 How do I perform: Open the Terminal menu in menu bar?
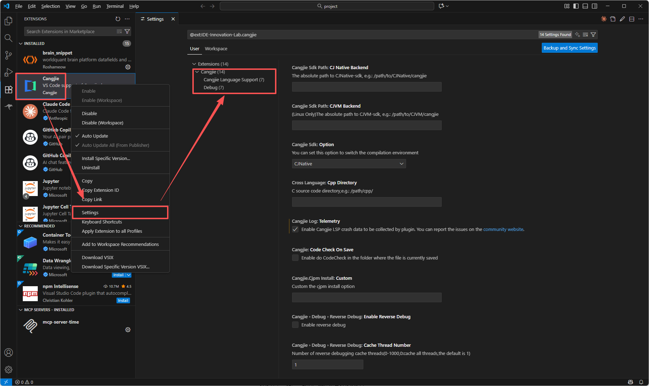click(x=115, y=6)
